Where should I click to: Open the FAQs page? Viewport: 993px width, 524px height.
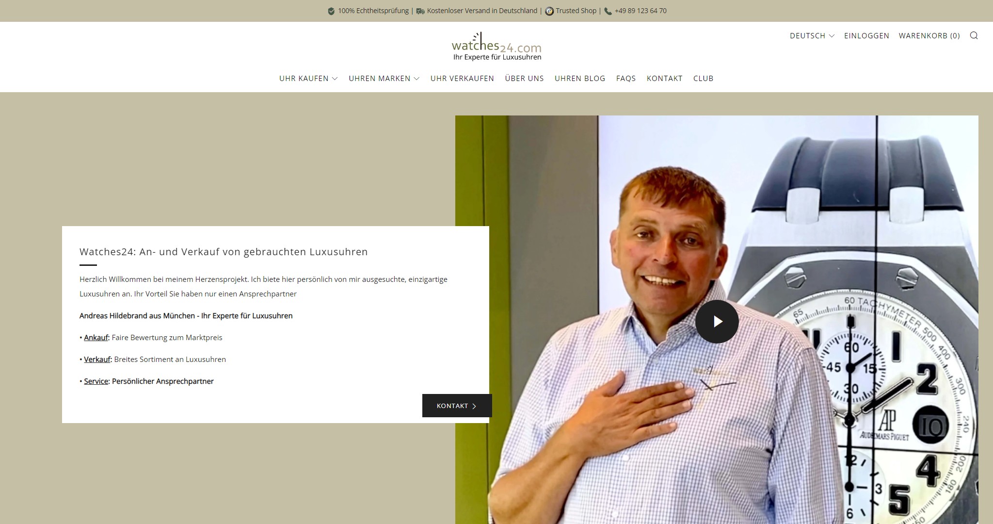click(626, 78)
